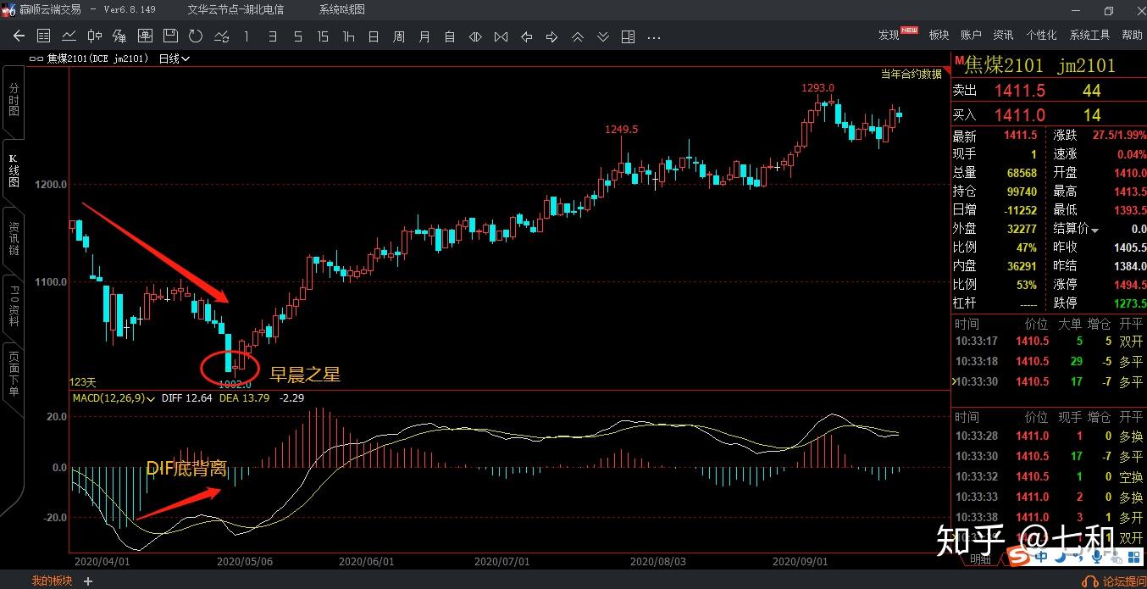Screen dimensions: 1147x589
Task: Go to previous contract with double up chevron
Action: [577, 36]
